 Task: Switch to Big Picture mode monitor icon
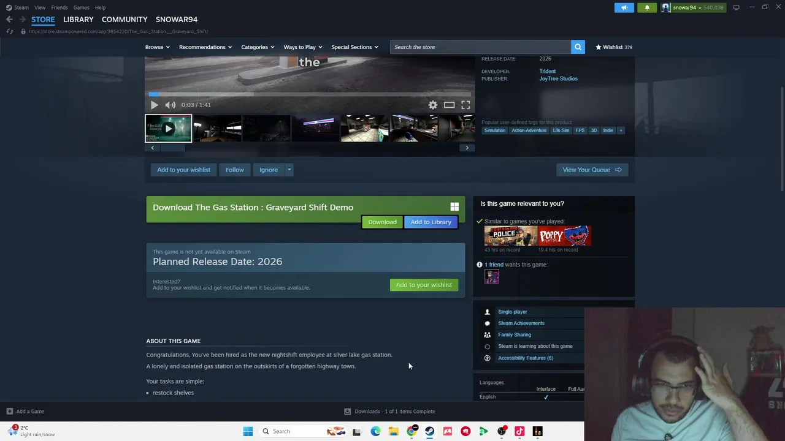[x=736, y=7]
